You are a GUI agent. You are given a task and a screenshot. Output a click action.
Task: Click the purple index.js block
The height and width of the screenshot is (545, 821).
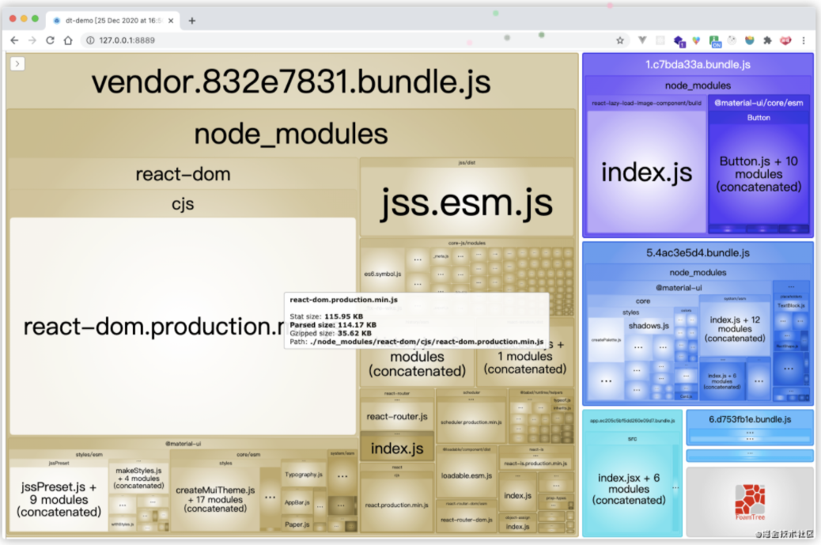coord(647,172)
